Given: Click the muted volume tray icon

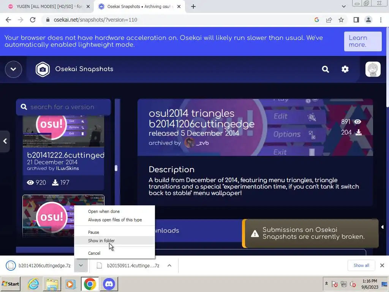Looking at the screenshot, I should (x=353, y=284).
